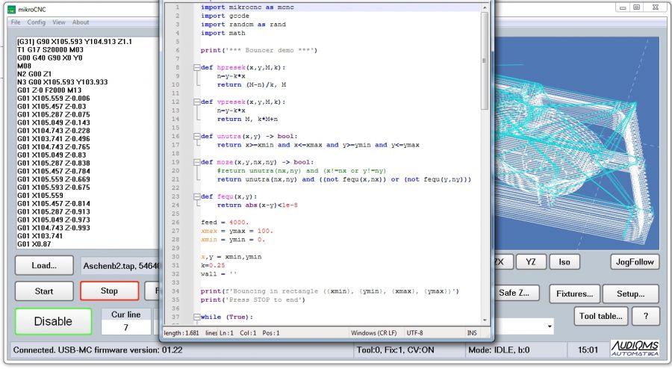Open the Tool table... dialog
This screenshot has height=369, width=672.
click(x=600, y=316)
